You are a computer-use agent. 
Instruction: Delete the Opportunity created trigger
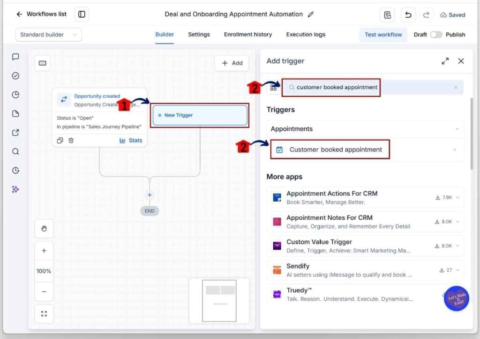(x=71, y=140)
